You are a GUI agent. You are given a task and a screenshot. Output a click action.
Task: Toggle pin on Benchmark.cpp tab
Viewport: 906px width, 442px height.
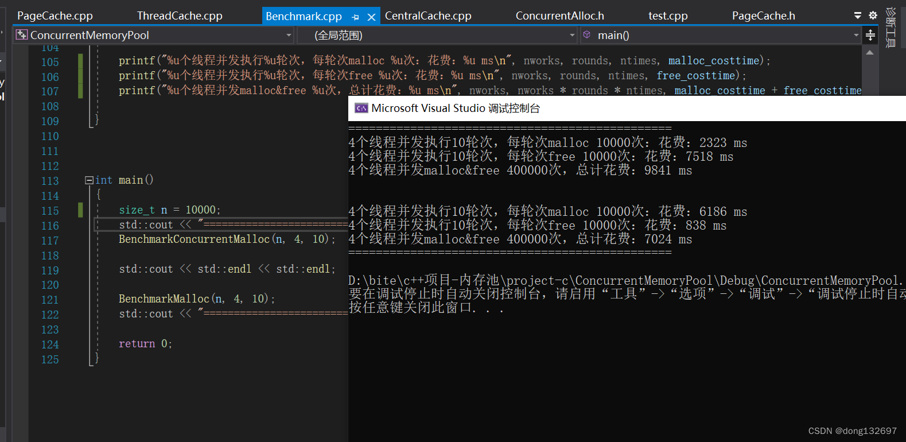(x=356, y=17)
